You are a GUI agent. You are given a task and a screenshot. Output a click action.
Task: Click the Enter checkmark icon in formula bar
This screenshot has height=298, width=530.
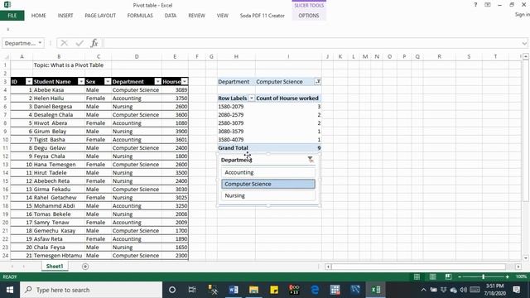pos(79,43)
